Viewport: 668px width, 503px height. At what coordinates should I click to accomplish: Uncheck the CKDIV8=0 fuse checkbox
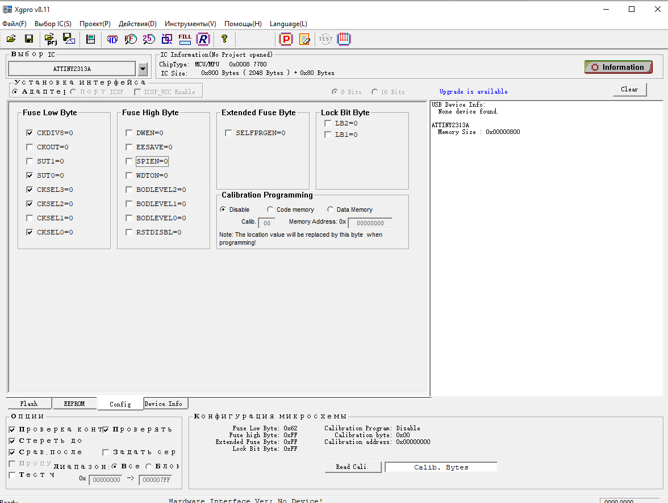coord(30,133)
